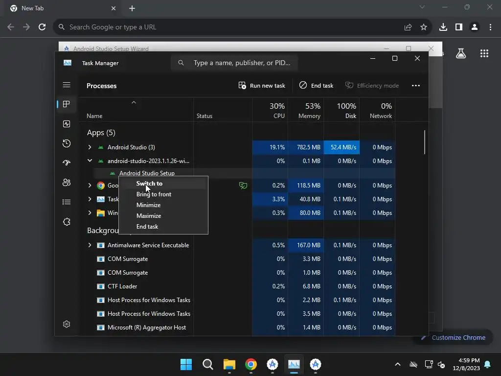The width and height of the screenshot is (501, 376).
Task: Select the Processes page icon in sidebar
Action: pos(67,104)
